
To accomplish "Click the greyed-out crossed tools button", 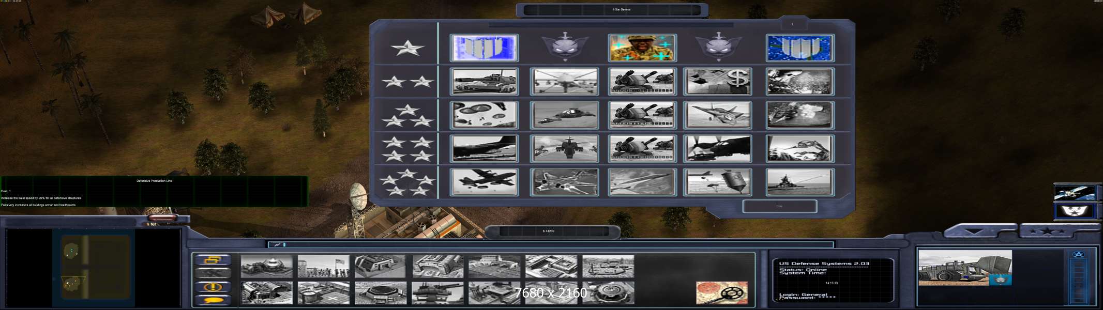I will (x=212, y=273).
